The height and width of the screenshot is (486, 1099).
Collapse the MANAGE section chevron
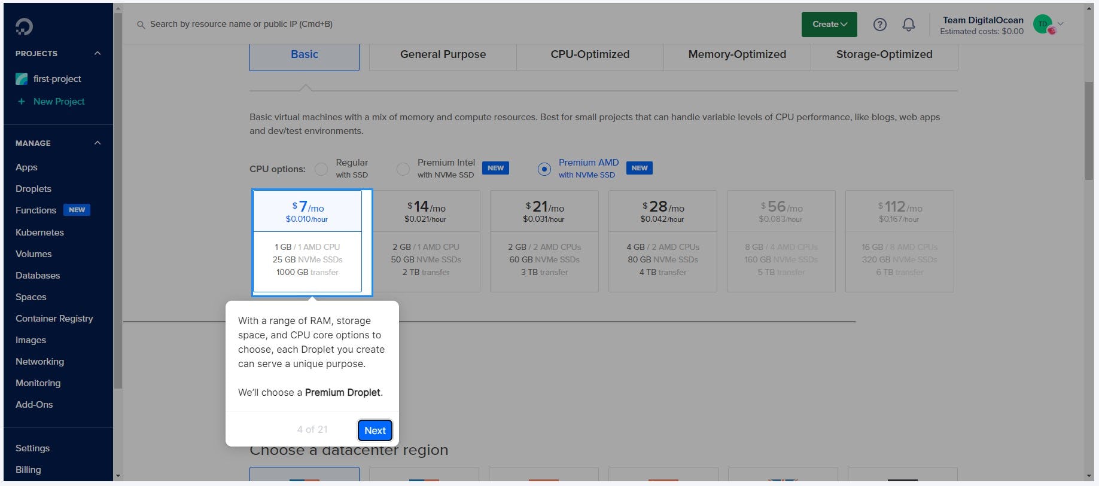coord(98,143)
